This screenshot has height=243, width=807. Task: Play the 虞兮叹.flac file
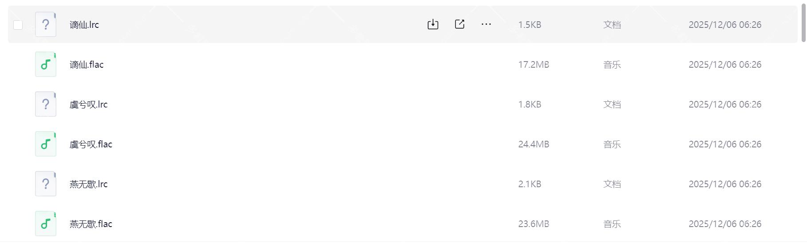(91, 144)
